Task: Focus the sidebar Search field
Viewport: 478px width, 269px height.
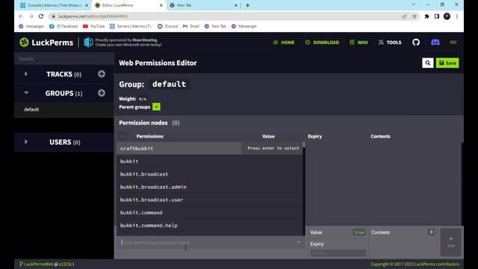Action: pos(64,58)
